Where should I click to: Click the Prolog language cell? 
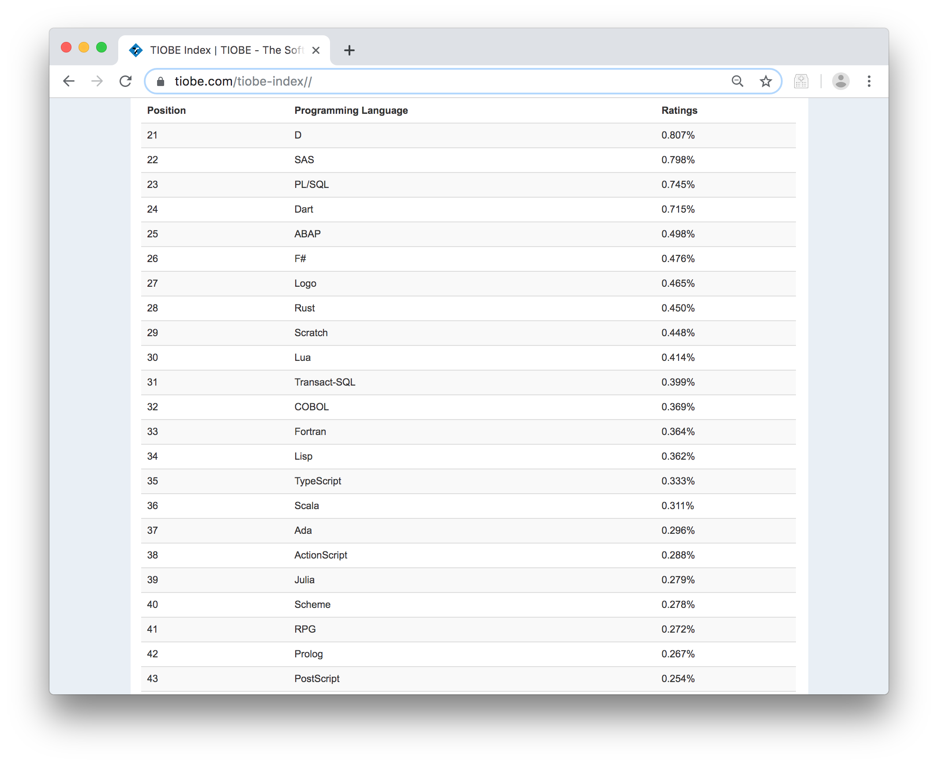[309, 654]
